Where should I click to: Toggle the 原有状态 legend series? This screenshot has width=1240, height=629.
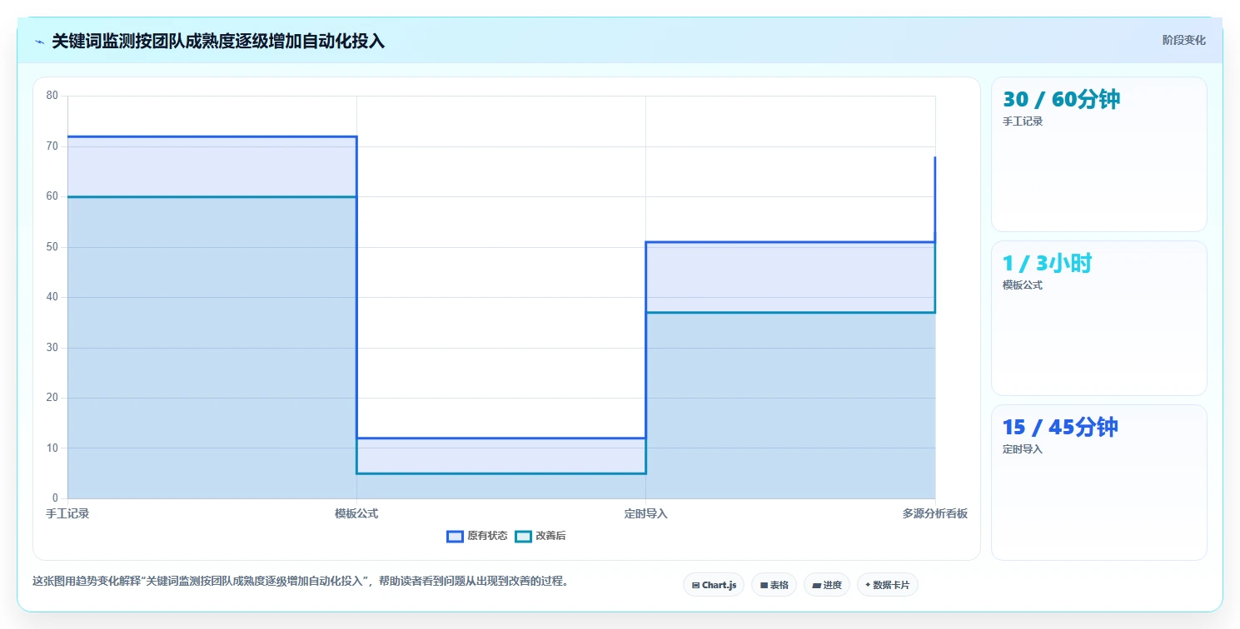pyautogui.click(x=477, y=536)
